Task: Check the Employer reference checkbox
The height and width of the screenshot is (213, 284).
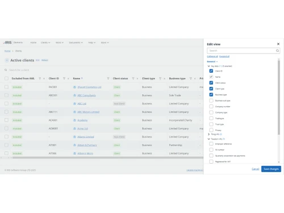Action: point(211,144)
